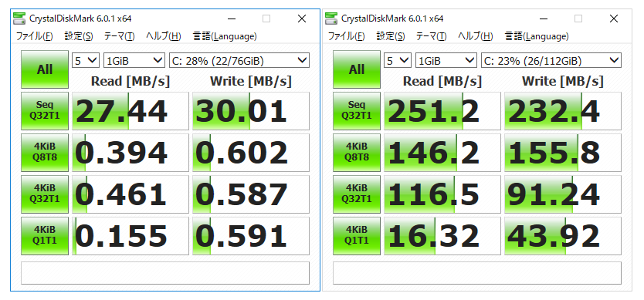Start Seq Q32T1 test in left window

tap(45, 111)
